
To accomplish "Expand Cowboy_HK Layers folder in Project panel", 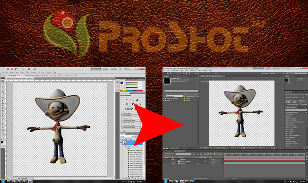I will coord(164,99).
